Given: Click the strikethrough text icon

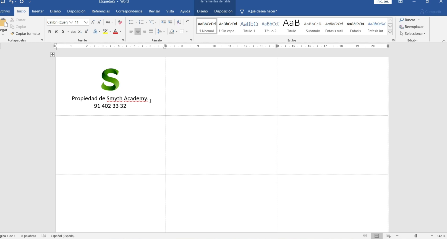Looking at the screenshot, I should (73, 32).
